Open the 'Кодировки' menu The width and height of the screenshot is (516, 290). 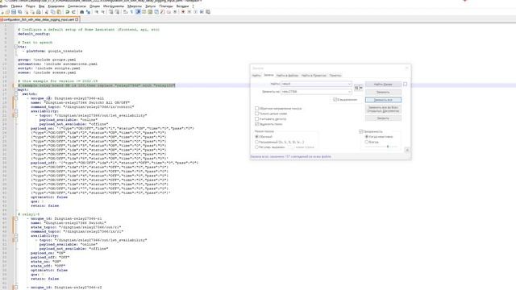click(x=56, y=6)
